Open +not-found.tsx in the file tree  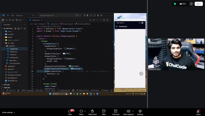coord(14,63)
